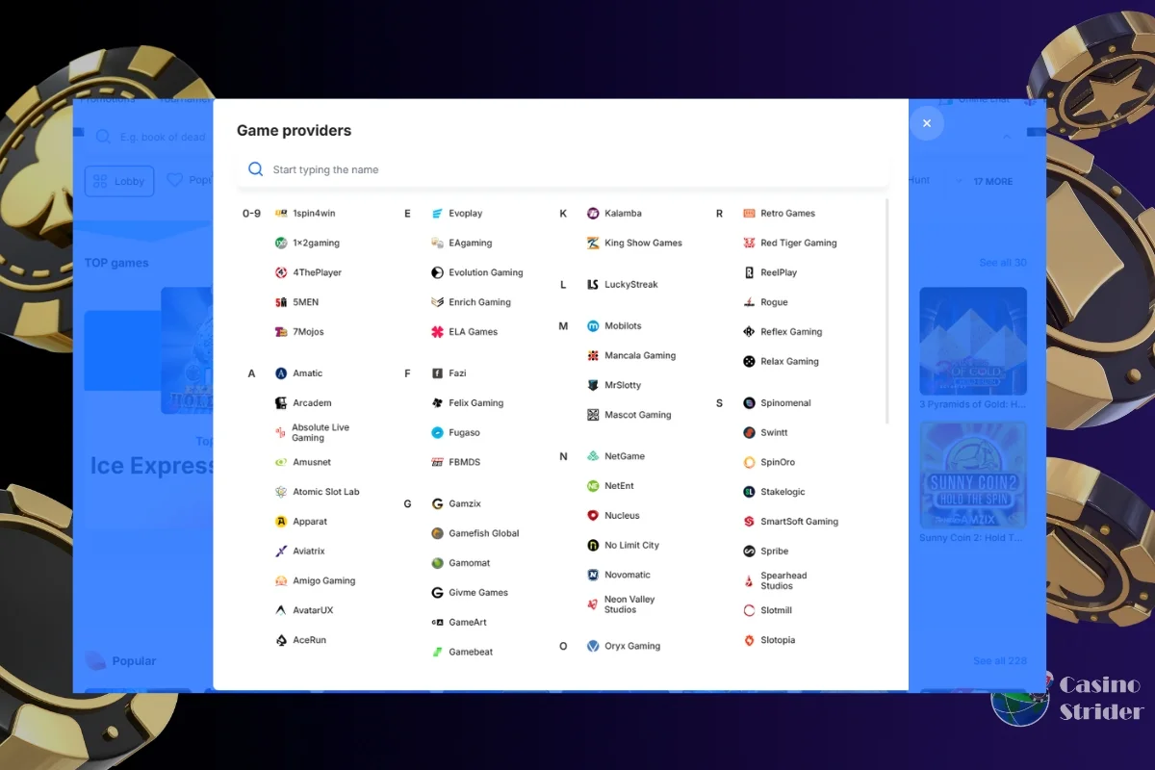Select No Limit City from providers list
The height and width of the screenshot is (770, 1155).
pyautogui.click(x=631, y=546)
